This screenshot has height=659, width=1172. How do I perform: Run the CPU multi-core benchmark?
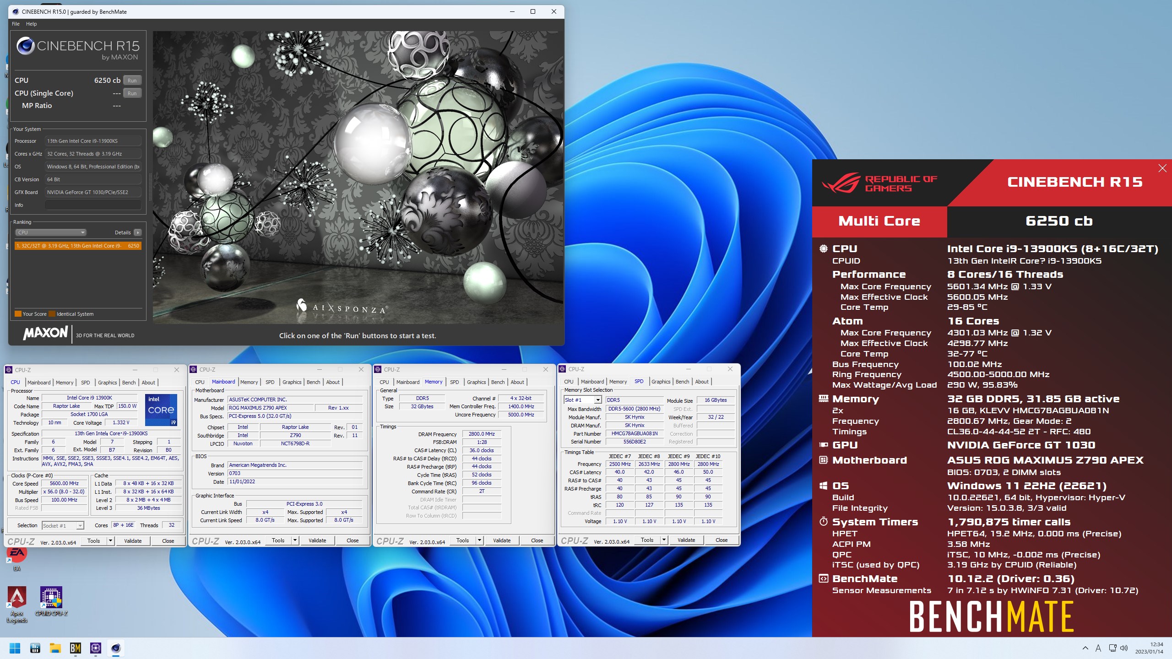coord(132,81)
